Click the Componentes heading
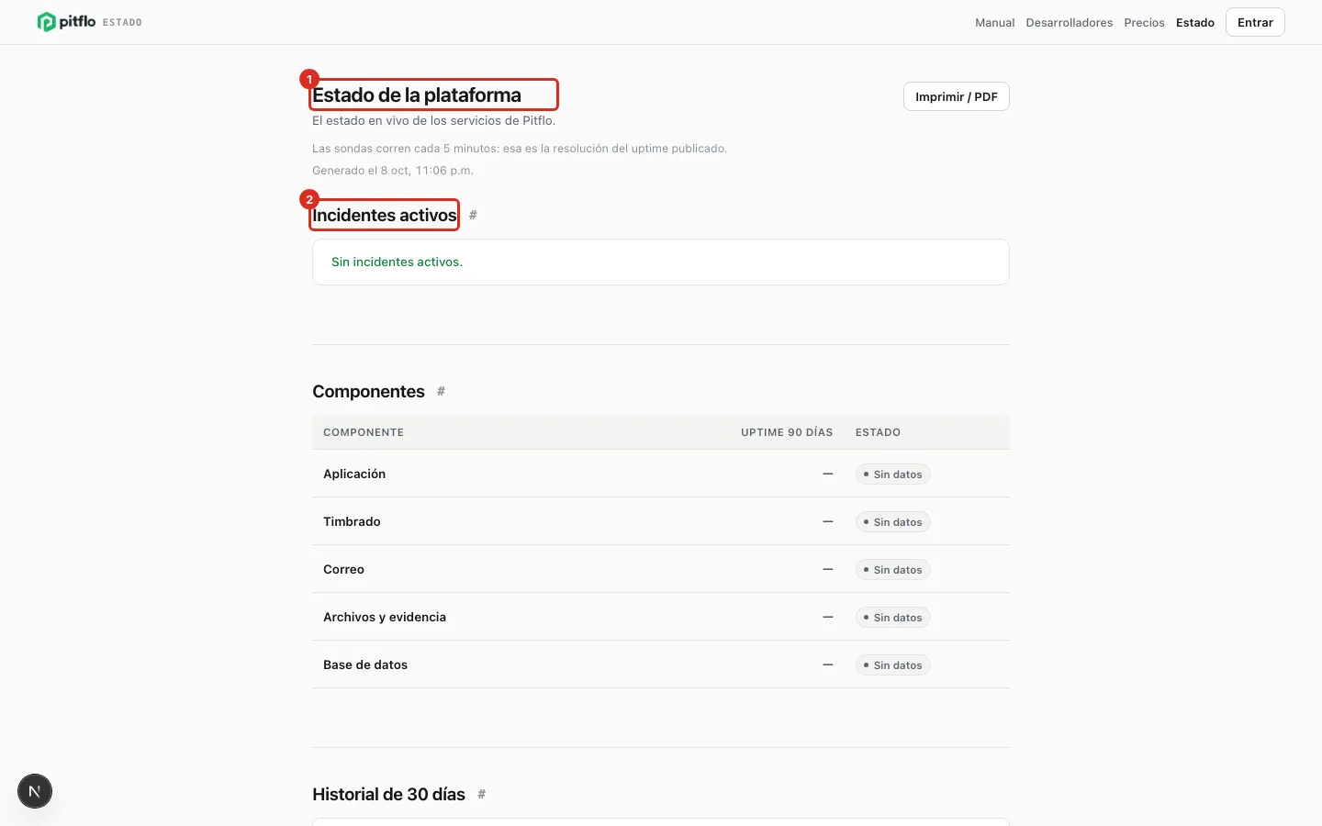Image resolution: width=1322 pixels, height=826 pixels. (368, 391)
